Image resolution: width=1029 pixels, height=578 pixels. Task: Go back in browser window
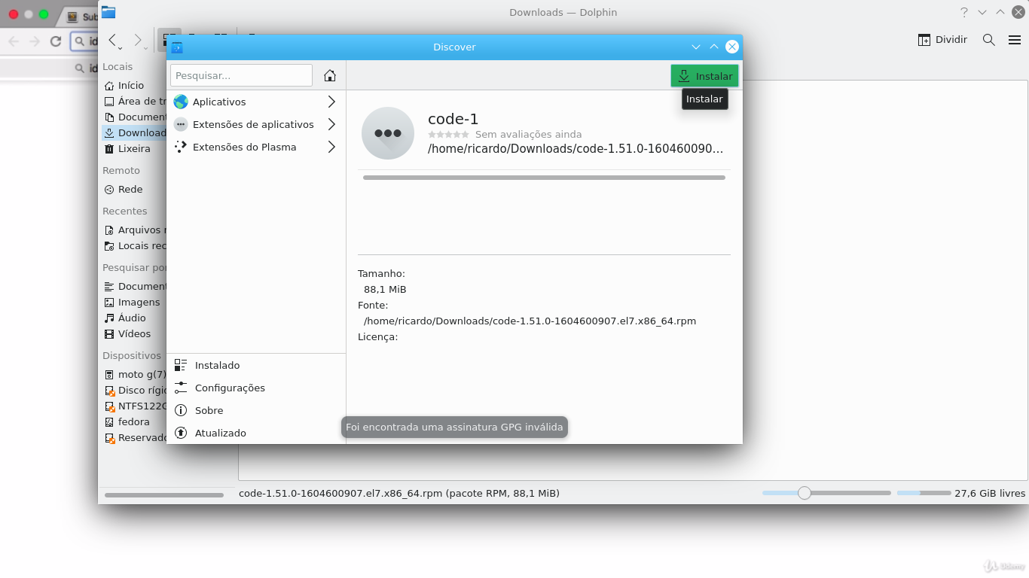[14, 41]
